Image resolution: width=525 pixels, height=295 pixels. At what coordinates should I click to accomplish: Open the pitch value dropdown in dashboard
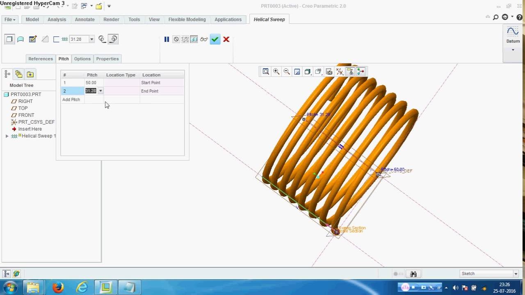(91, 39)
